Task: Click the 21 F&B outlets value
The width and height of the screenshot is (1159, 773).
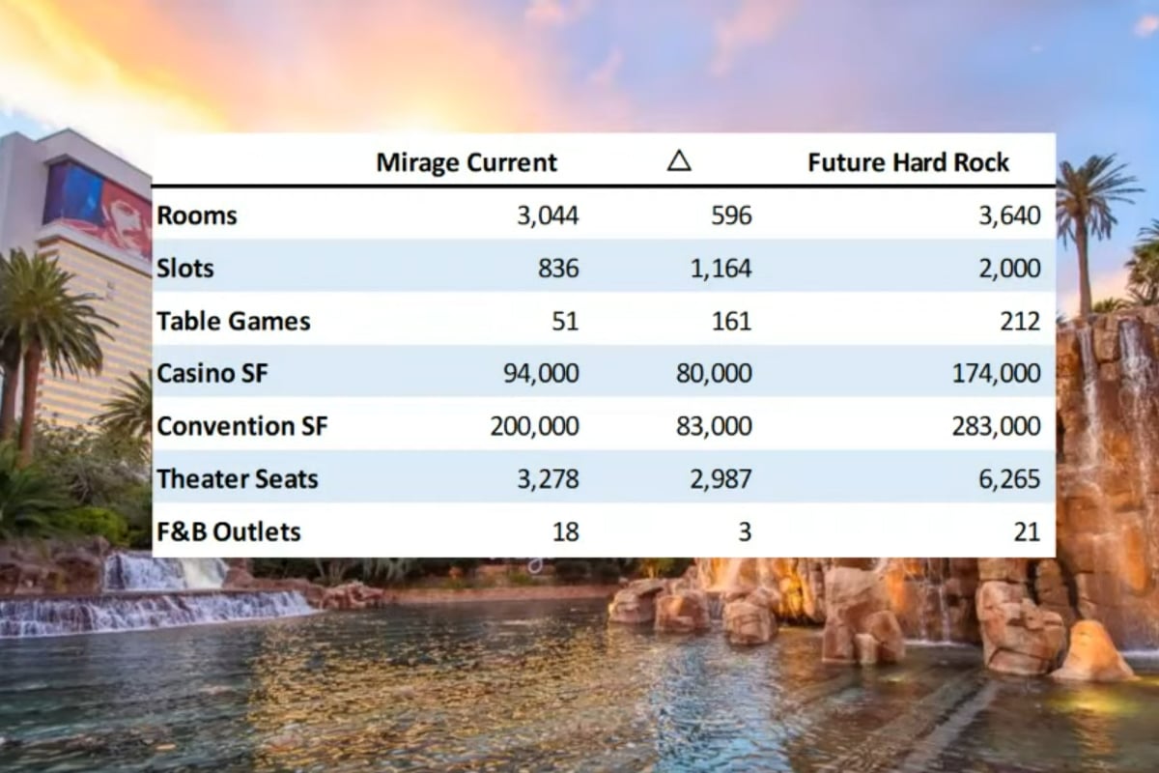Action: 1027,531
